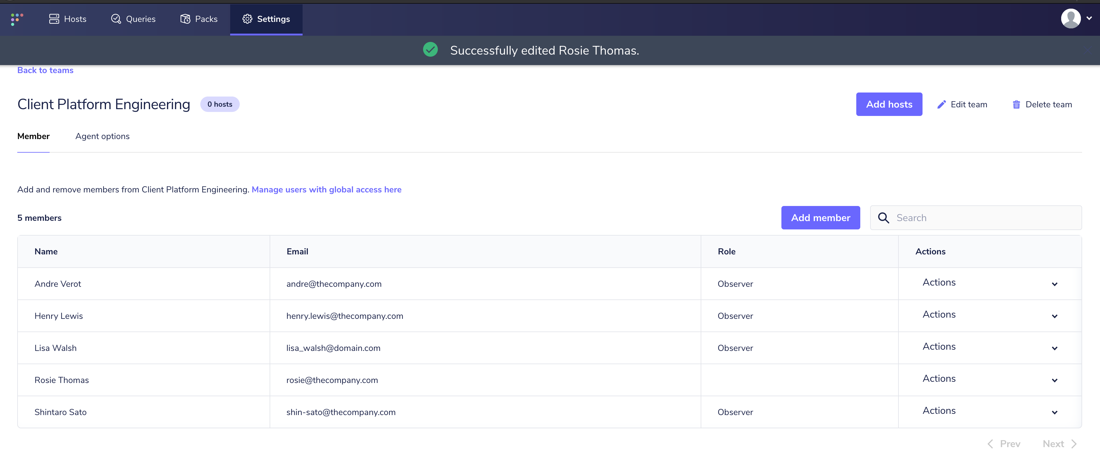The width and height of the screenshot is (1100, 465).
Task: Click the Shintaro Sato name cell
Action: [x=144, y=412]
